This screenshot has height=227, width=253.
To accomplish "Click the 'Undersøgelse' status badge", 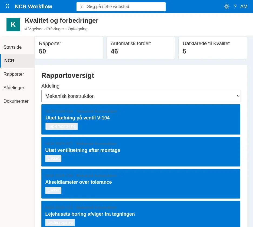I will (60, 222).
